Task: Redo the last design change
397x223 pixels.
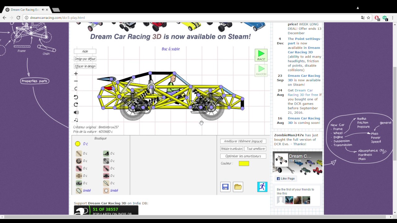Action: (76, 105)
